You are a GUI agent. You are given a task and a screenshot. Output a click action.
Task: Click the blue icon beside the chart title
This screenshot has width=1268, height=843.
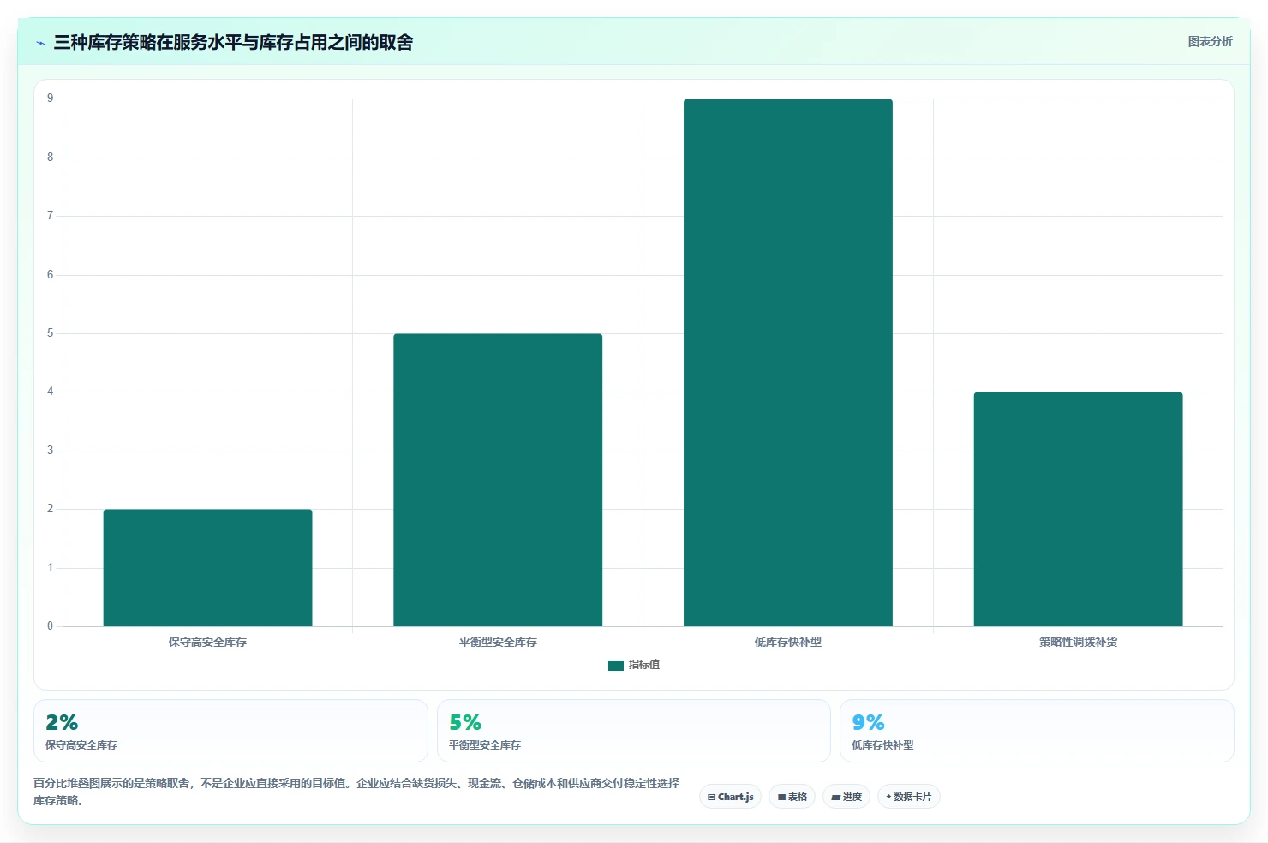40,43
